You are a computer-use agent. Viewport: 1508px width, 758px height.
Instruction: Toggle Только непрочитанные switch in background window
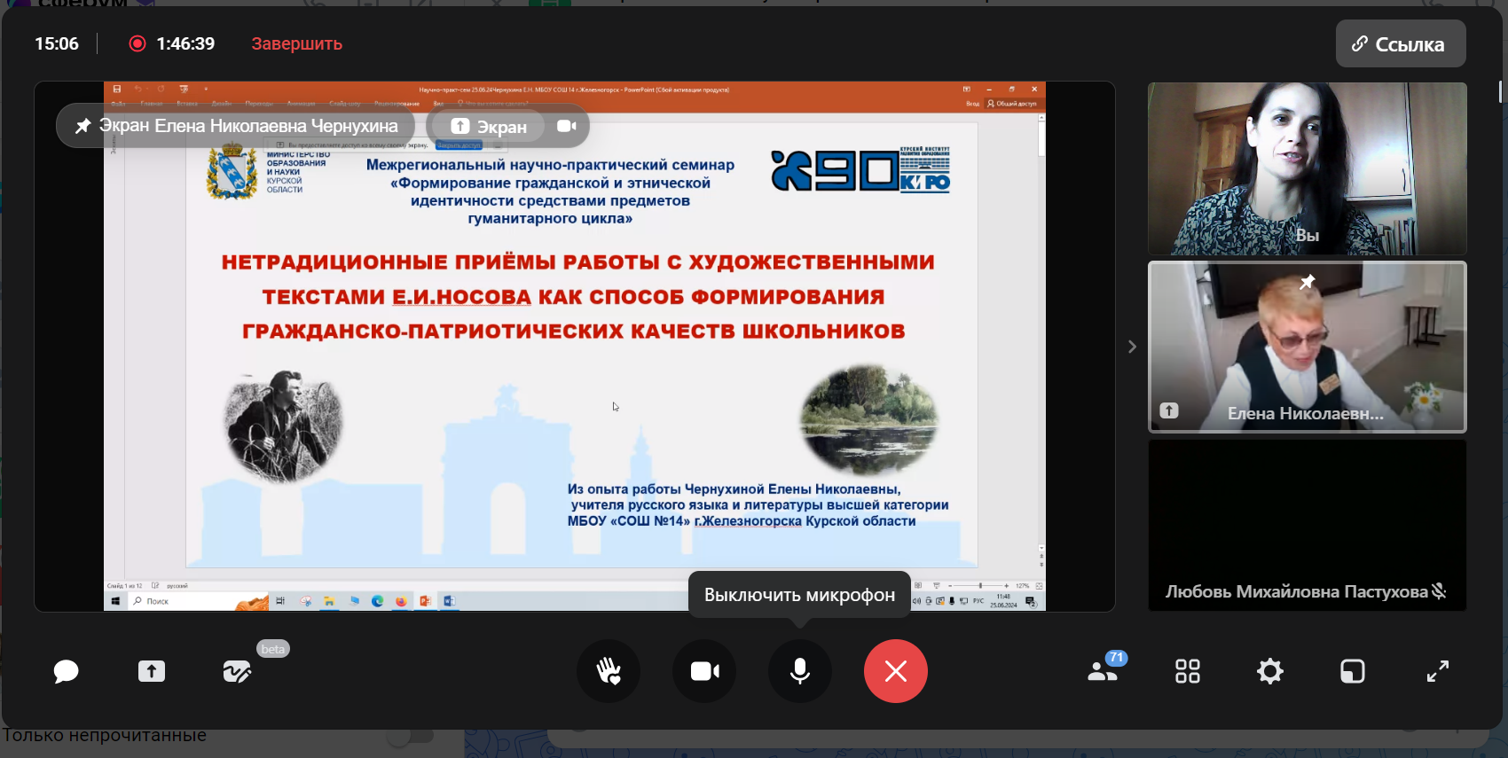point(410,736)
